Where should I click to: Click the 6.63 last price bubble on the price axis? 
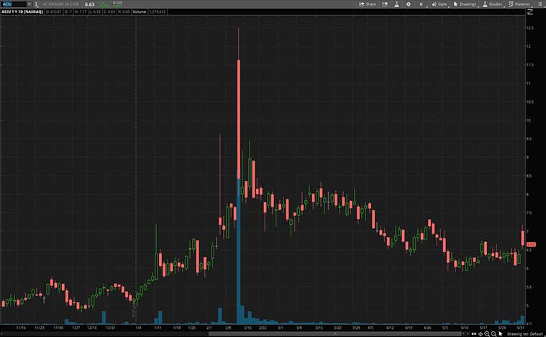click(x=531, y=244)
